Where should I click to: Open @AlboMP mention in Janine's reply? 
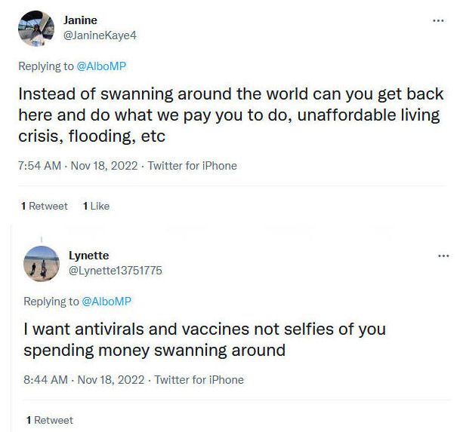tap(101, 66)
